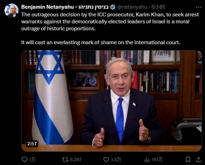This screenshot has height=165, width=205.
Task: Click the reply speech bubble icon
Action: point(24,159)
